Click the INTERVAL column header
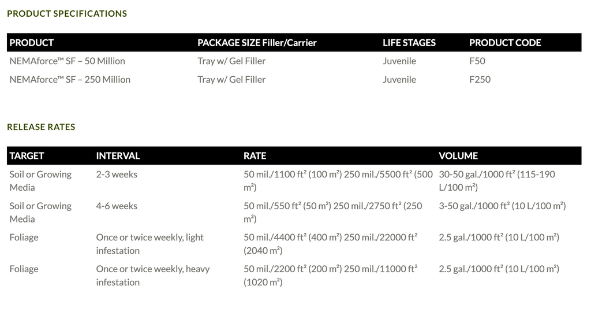591x312 pixels. click(x=118, y=156)
